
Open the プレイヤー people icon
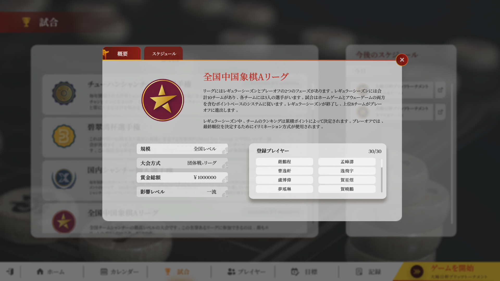pos(231,272)
